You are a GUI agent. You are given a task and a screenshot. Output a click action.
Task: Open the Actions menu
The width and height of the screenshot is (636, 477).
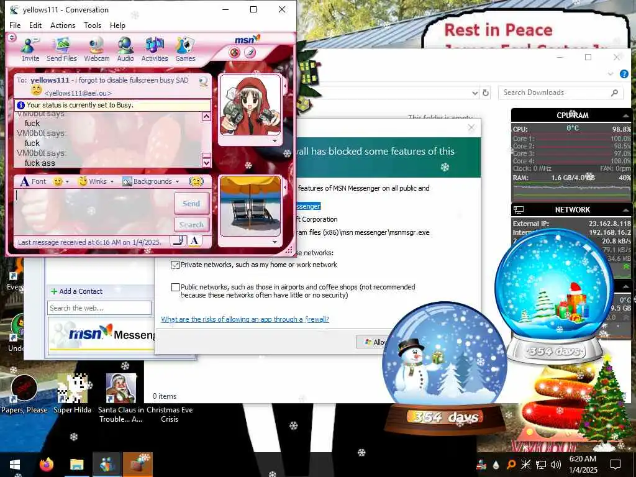63,25
